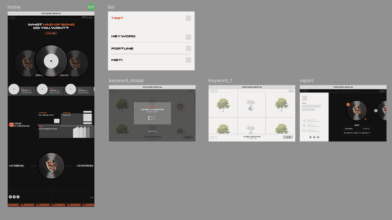Click the second checkbox in Keyword_1 footer
This screenshot has height=220, width=392.
click(210, 139)
